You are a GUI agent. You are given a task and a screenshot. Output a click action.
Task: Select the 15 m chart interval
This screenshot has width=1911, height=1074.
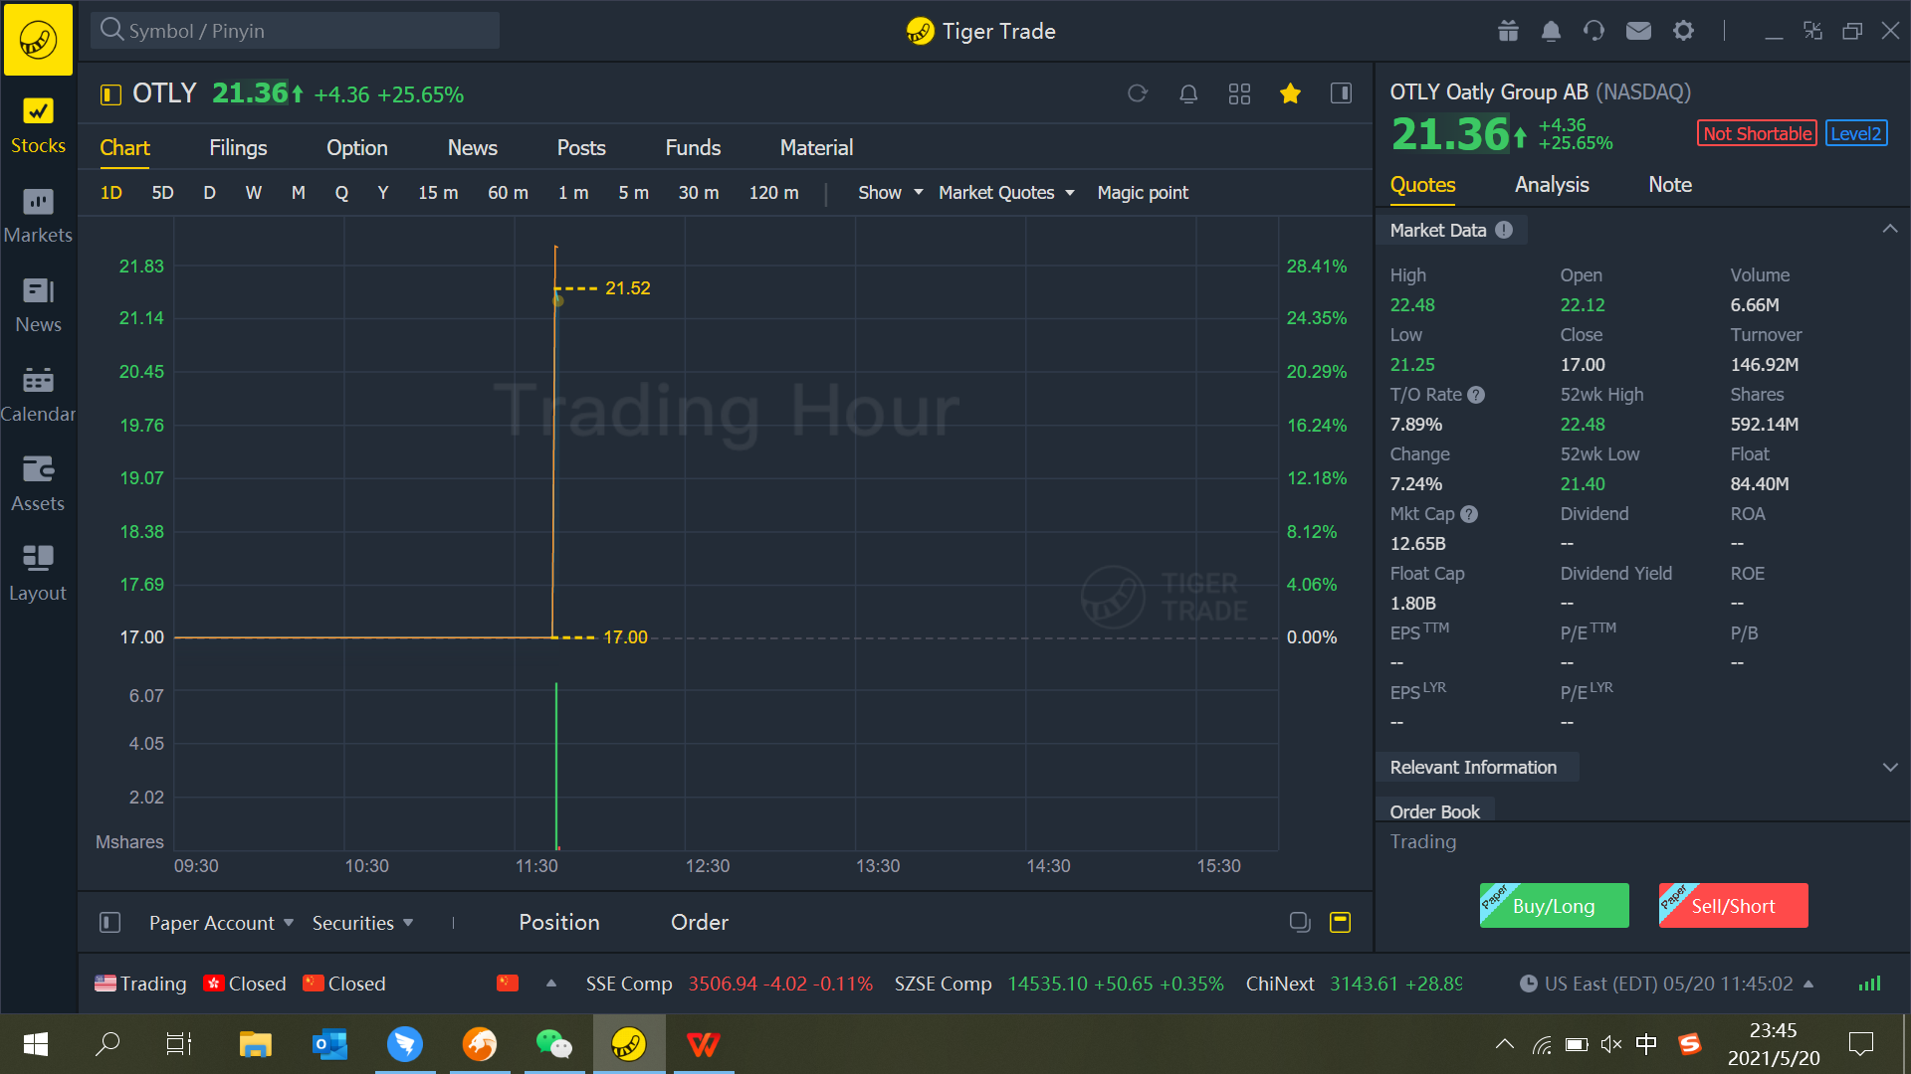(438, 193)
